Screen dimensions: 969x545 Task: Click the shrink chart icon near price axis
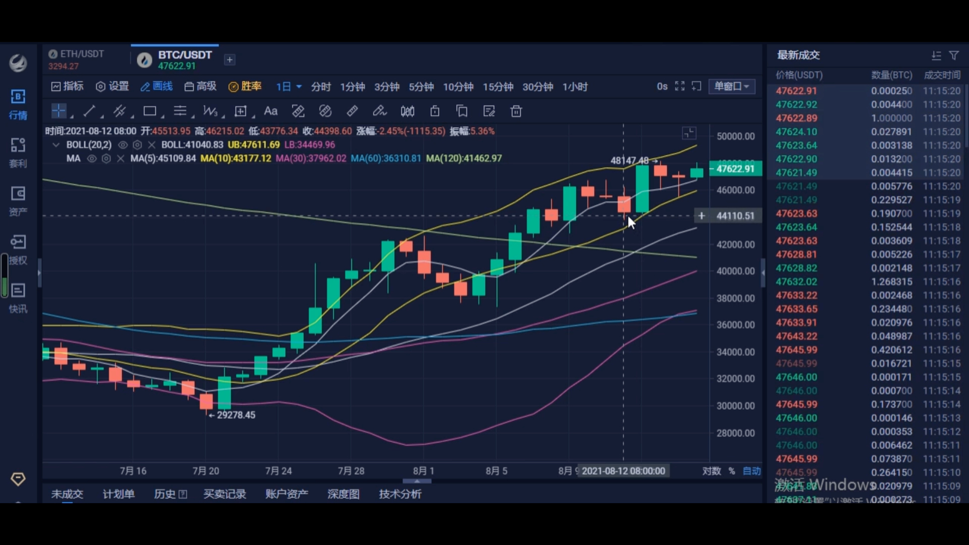689,133
